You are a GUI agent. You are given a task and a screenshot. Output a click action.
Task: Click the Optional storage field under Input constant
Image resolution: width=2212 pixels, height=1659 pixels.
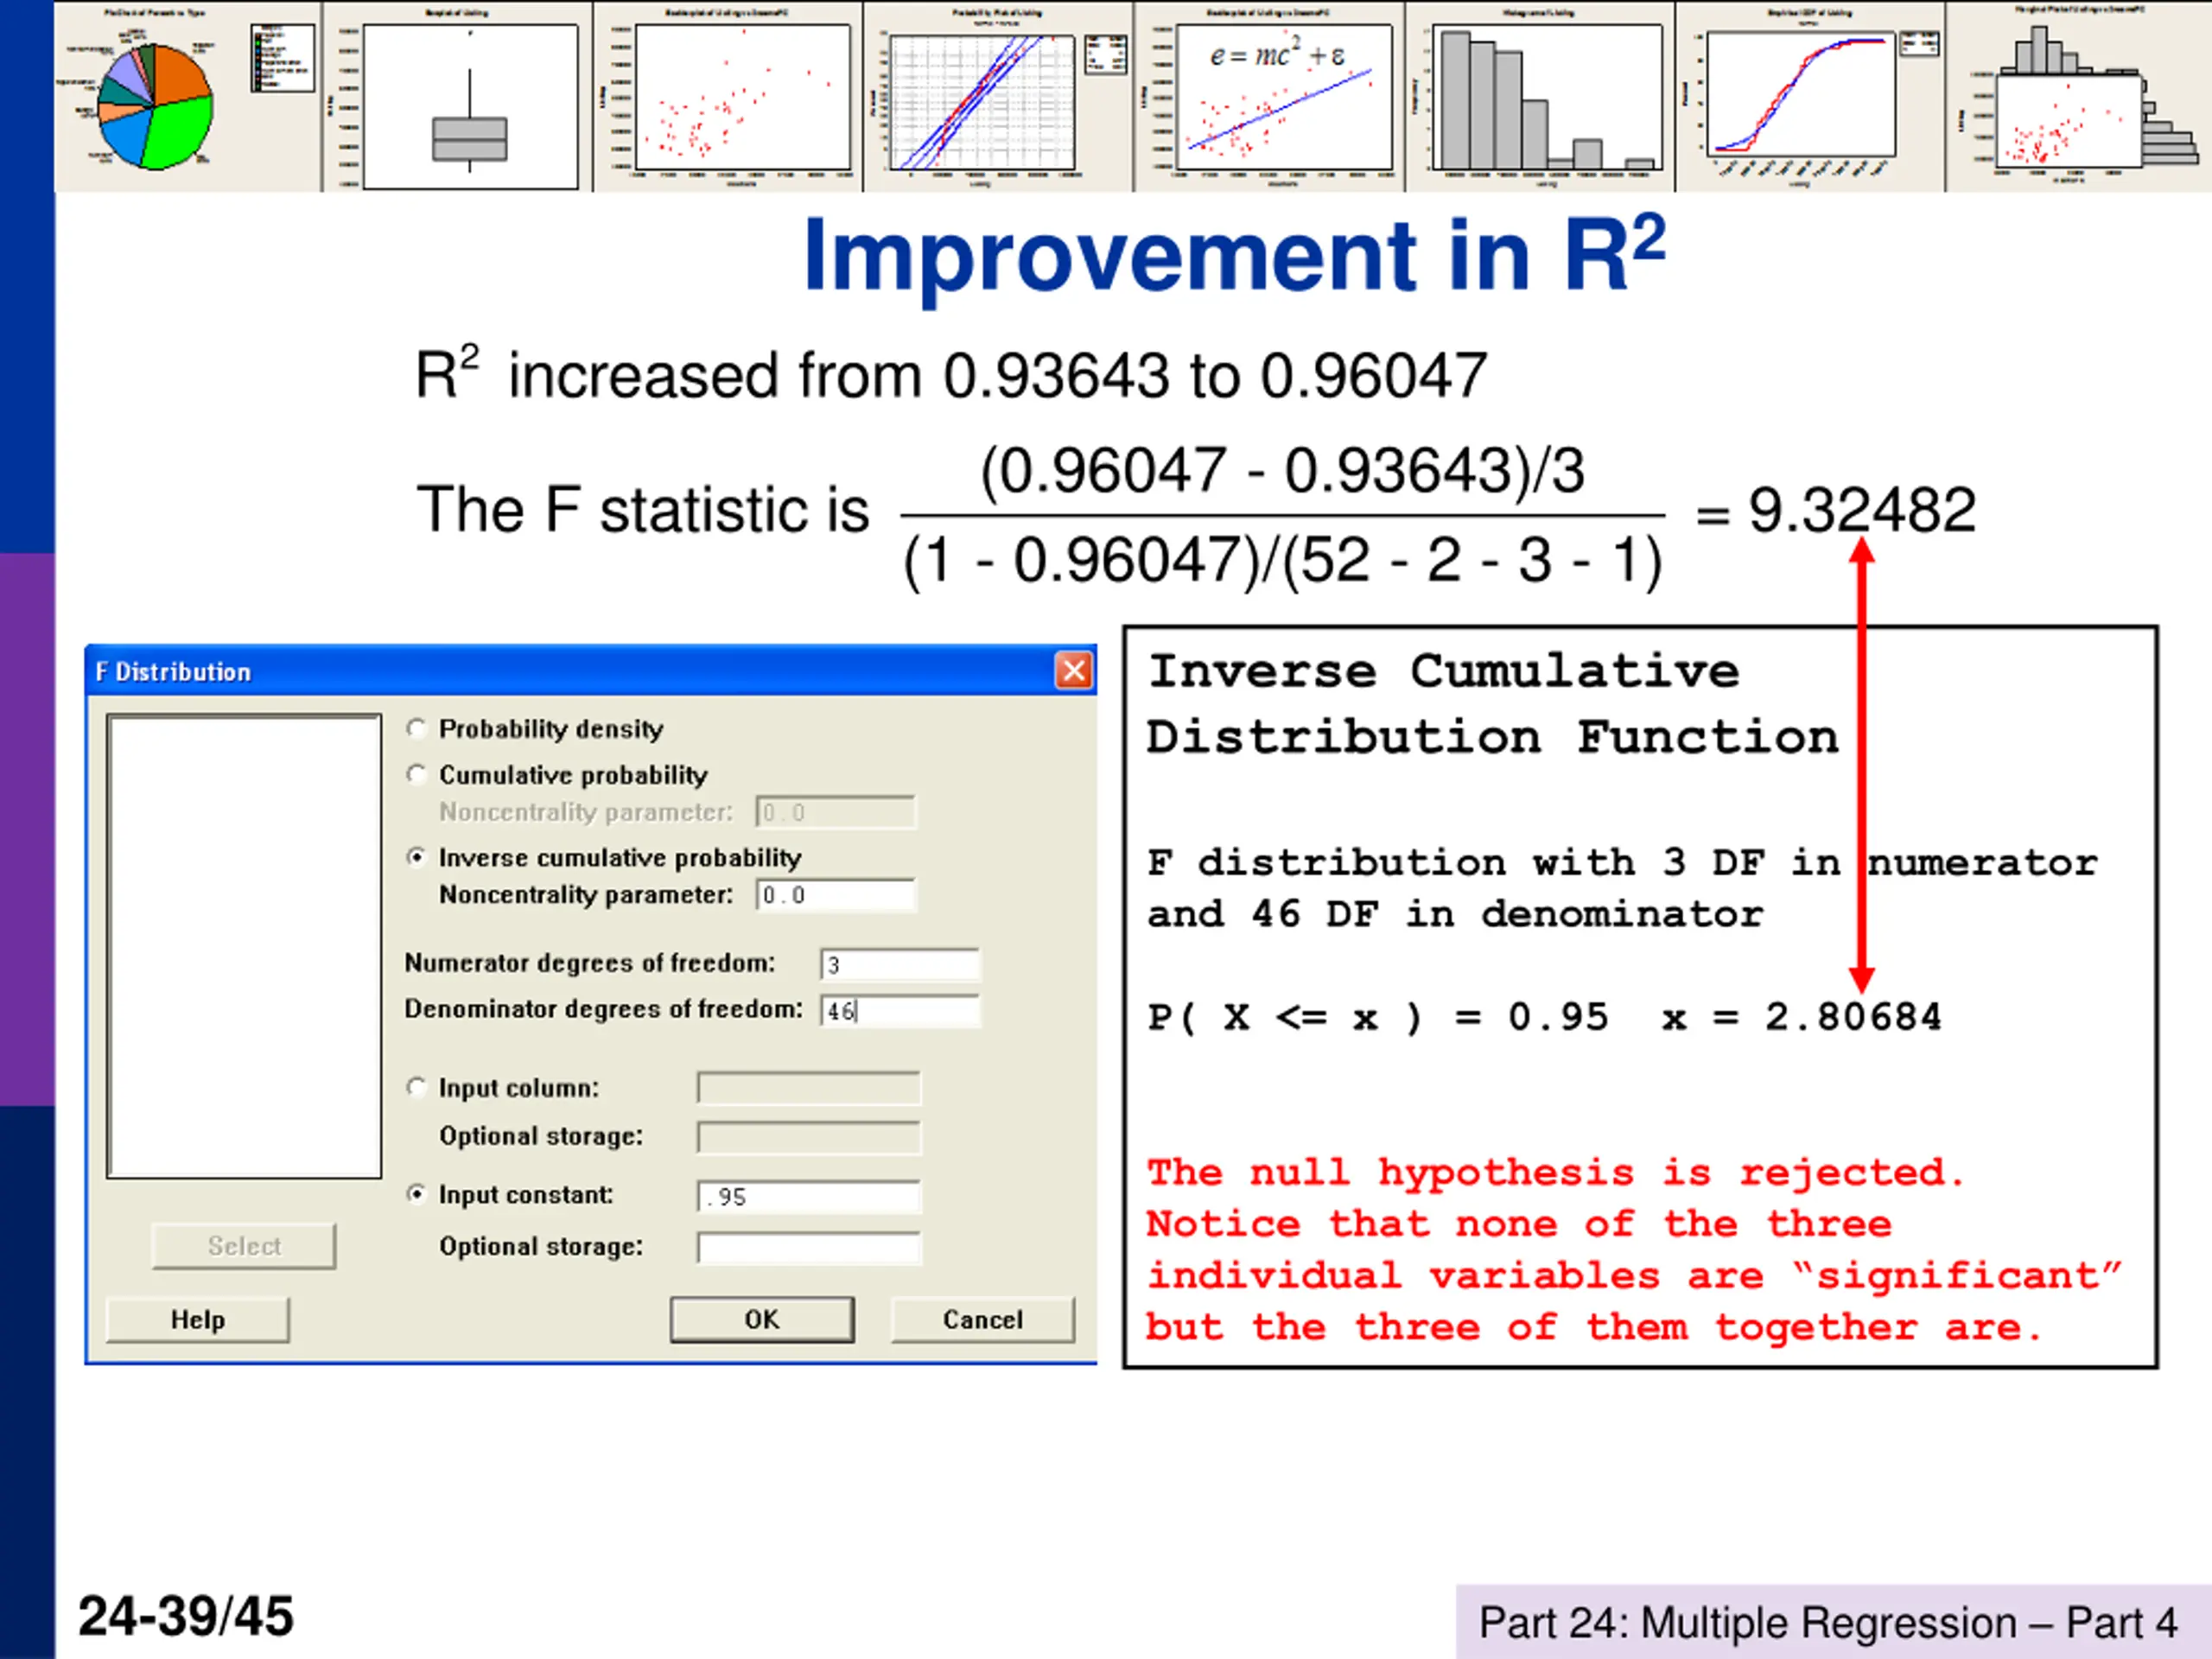pyautogui.click(x=808, y=1248)
